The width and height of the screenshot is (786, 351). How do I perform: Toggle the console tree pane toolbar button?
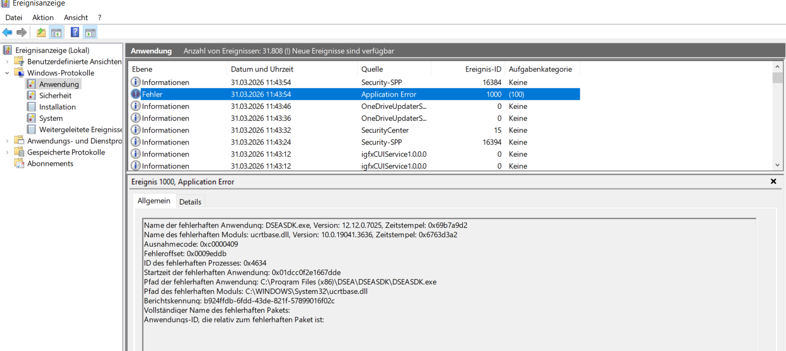click(x=56, y=33)
